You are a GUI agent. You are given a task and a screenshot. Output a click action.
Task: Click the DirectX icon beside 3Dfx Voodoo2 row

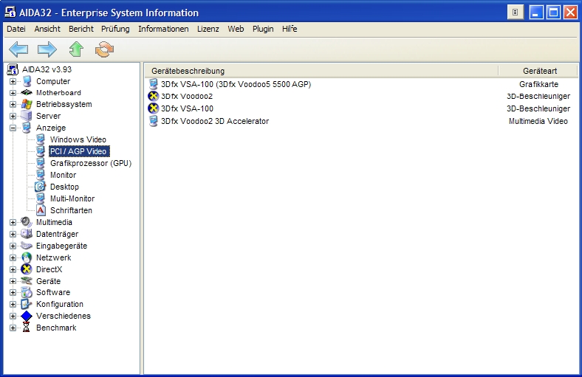(153, 96)
